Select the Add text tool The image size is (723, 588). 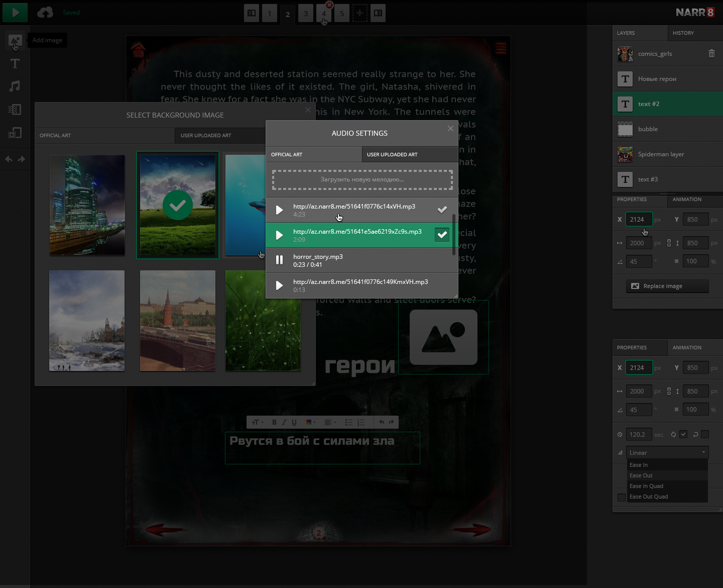[x=15, y=64]
